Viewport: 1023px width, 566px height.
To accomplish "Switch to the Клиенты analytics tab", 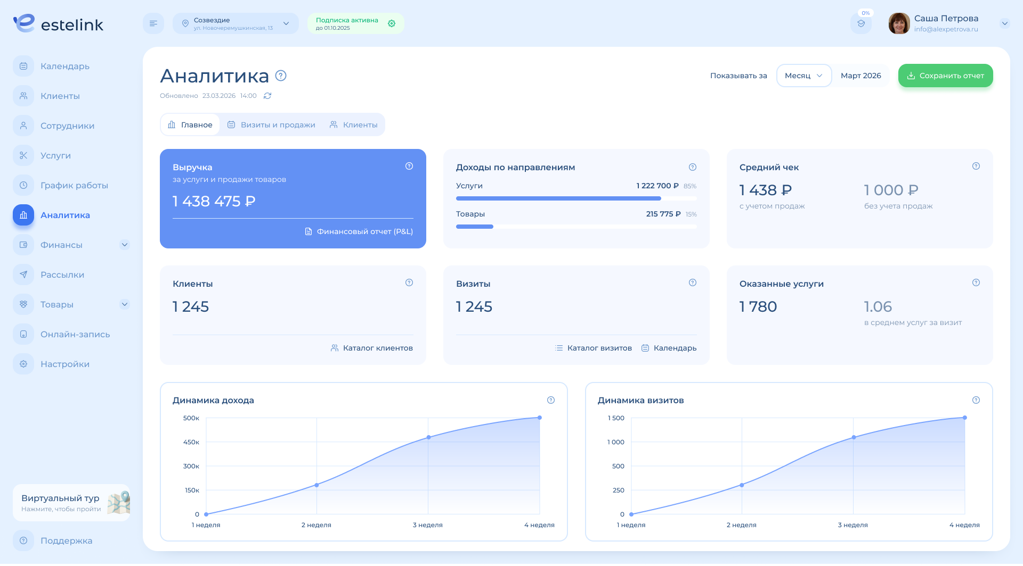I will click(x=354, y=125).
